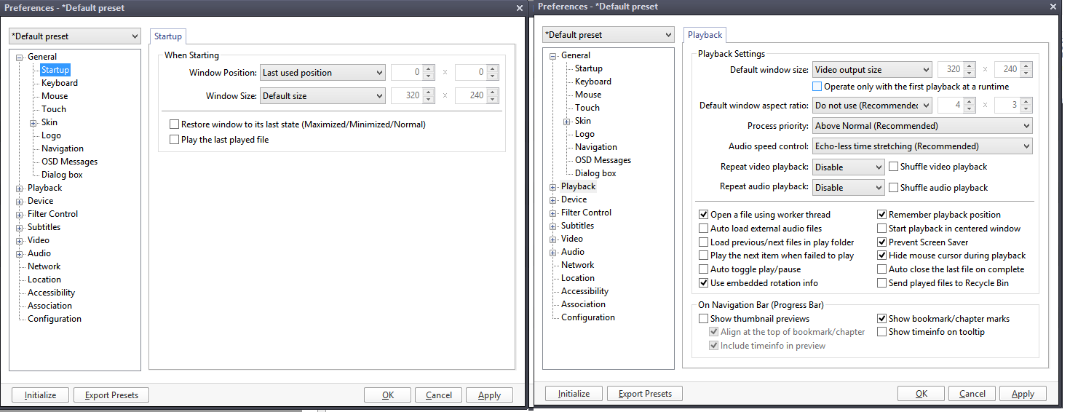Expand Skin node in left window
1078x412 pixels.
point(33,122)
